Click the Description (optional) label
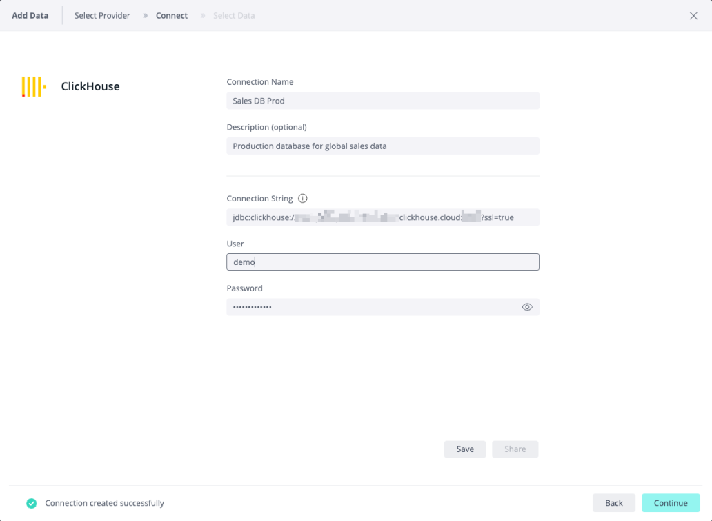 (x=266, y=127)
